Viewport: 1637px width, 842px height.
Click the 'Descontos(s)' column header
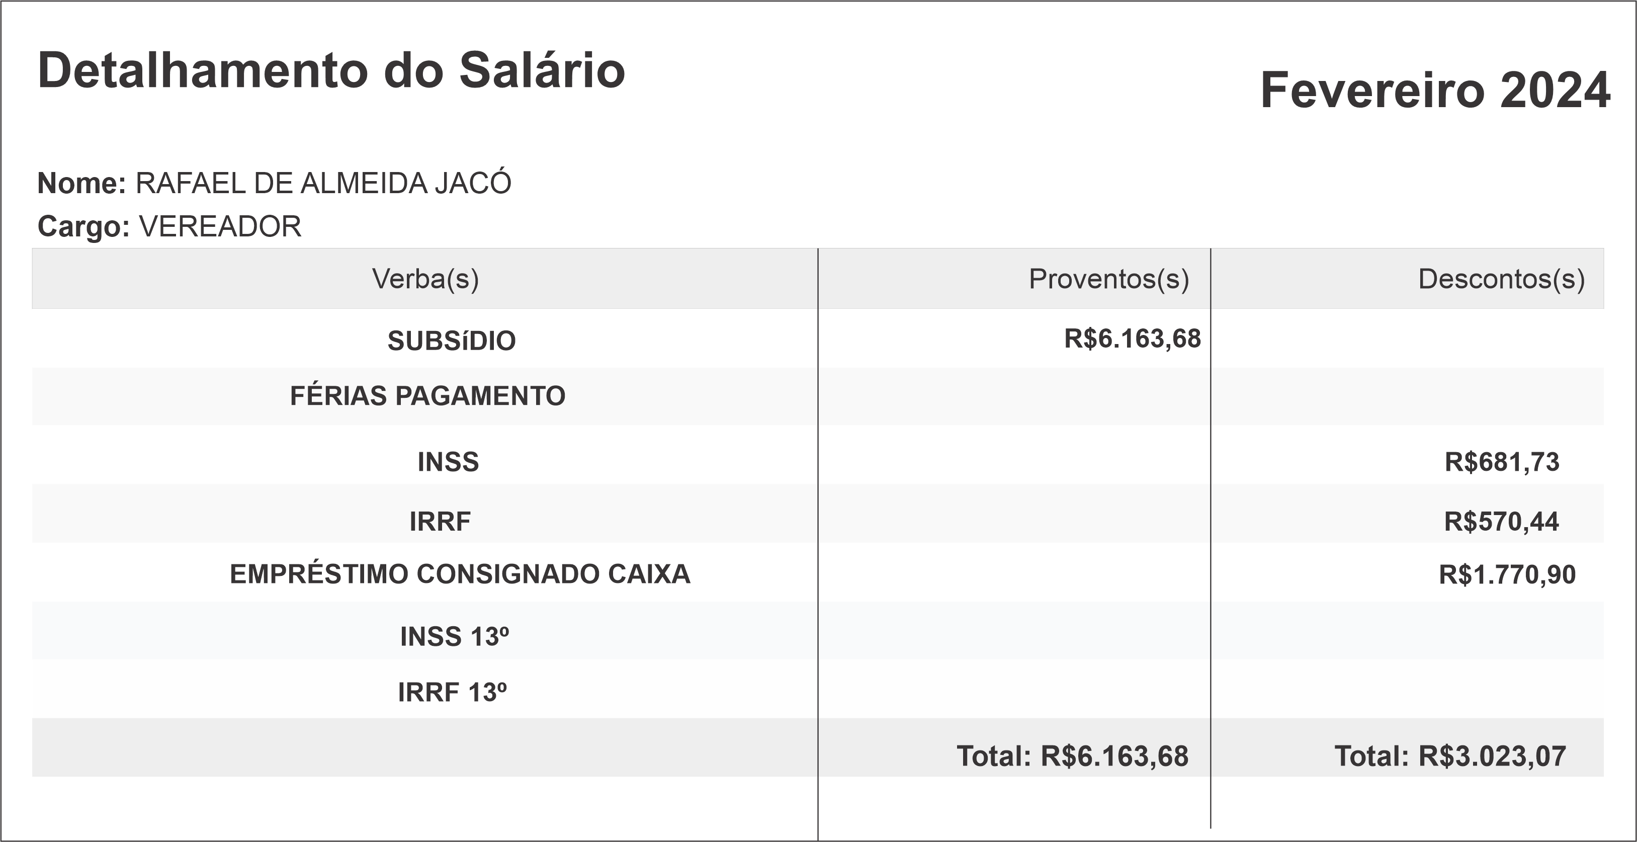pyautogui.click(x=1501, y=279)
